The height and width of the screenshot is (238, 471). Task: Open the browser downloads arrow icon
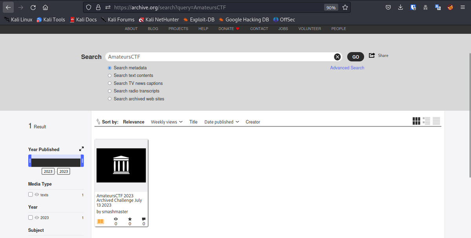click(400, 7)
